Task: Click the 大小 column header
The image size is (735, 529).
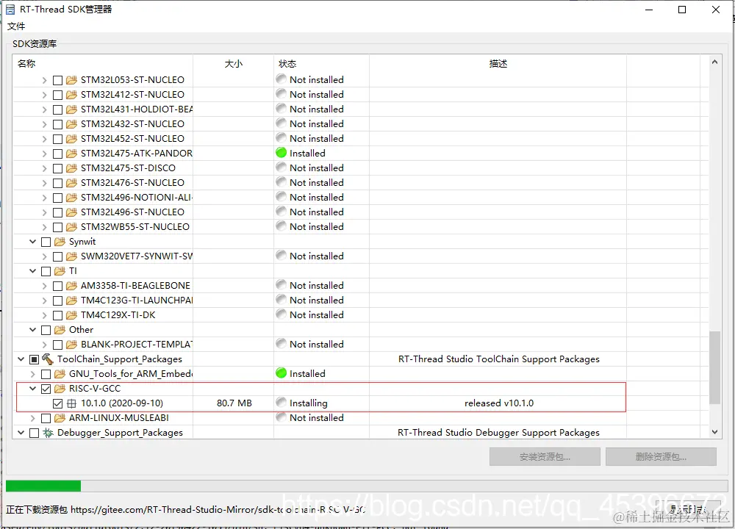Action: coord(234,64)
